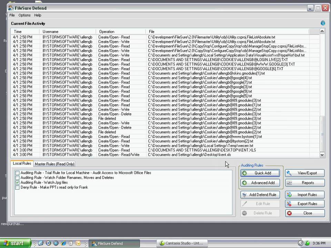The image size is (331, 248).
Task: Click the taskbar clock showing 3:36 PM
Action: click(319, 244)
